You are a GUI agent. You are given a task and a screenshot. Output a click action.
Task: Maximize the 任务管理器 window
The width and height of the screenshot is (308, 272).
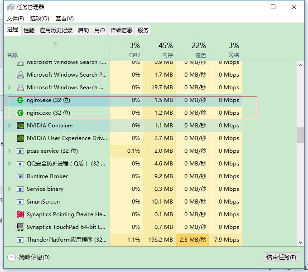pyautogui.click(x=273, y=7)
